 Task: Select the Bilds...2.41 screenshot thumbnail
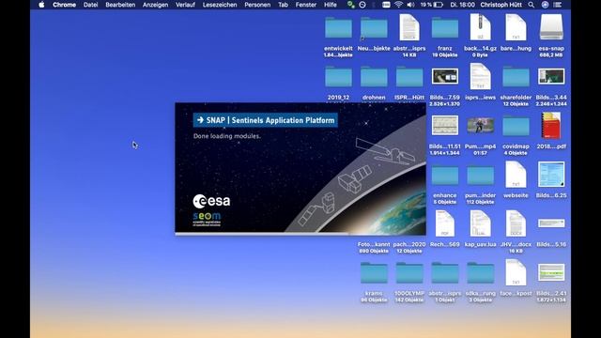coord(551,272)
